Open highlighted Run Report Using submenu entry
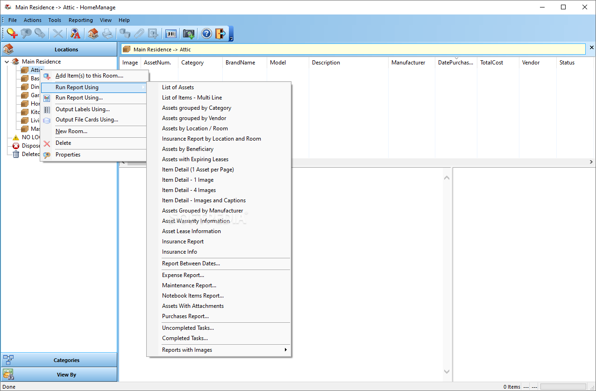The image size is (596, 391). (x=94, y=87)
